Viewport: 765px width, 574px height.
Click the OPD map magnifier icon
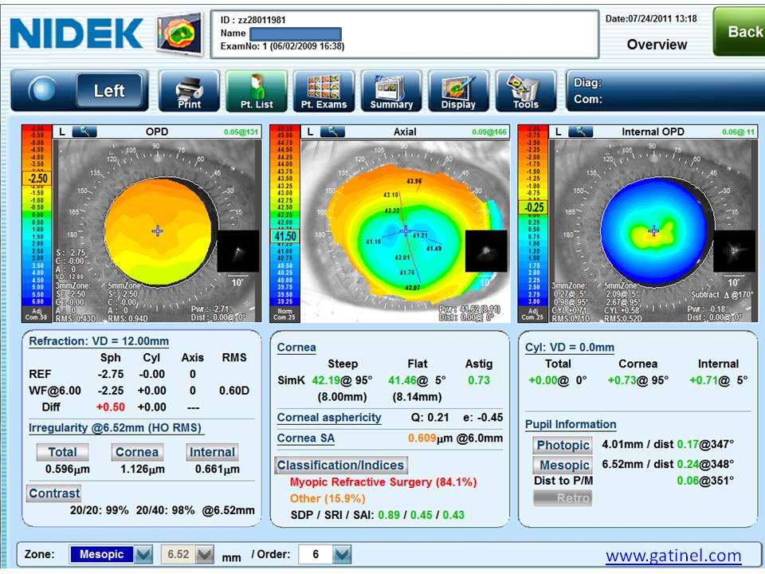pyautogui.click(x=86, y=132)
